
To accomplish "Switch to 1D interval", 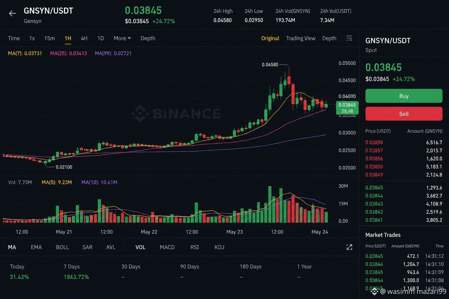I will pyautogui.click(x=101, y=38).
